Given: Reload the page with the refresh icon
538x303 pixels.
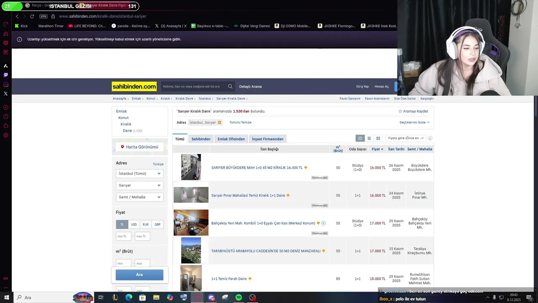Looking at the screenshot, I should 32,16.
